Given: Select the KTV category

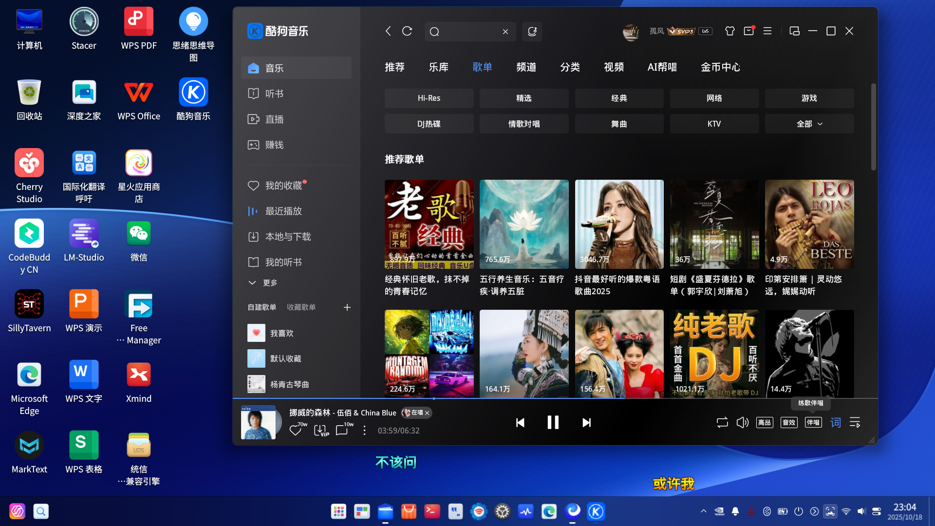Looking at the screenshot, I should pos(714,124).
